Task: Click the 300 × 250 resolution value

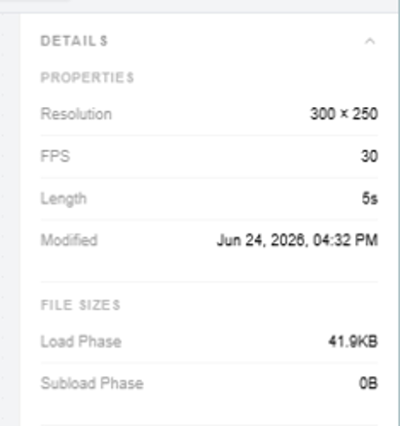Action: point(344,114)
